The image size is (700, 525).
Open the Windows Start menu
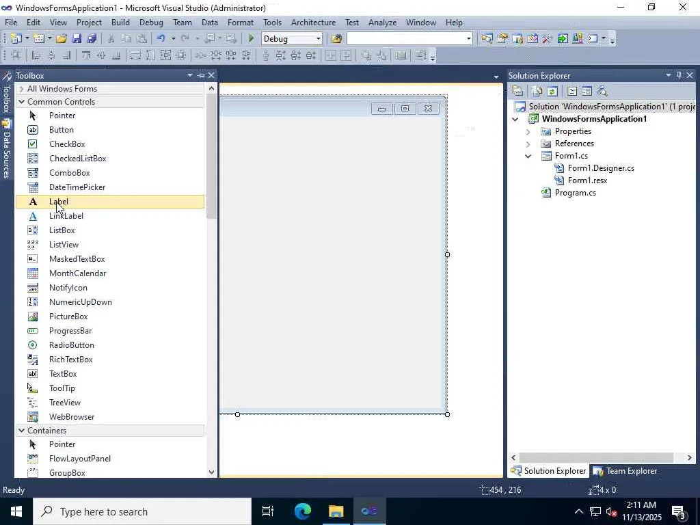[16, 511]
